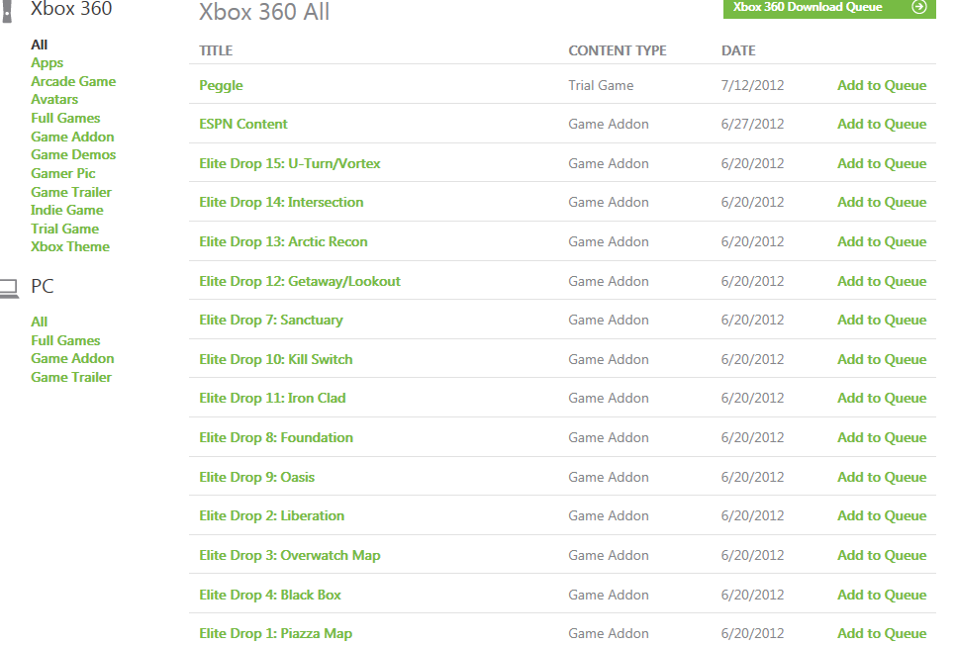Open PC Game Addon category
Screen dimensions: 955x645
click(x=72, y=359)
